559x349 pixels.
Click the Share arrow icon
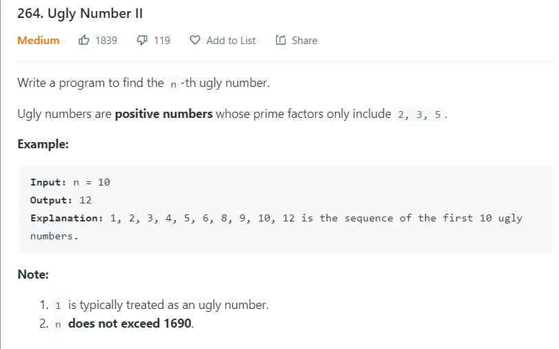coord(281,40)
